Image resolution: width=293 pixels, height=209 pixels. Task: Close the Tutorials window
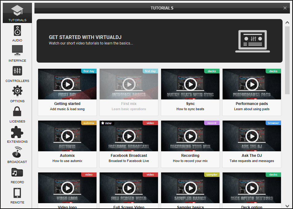pyautogui.click(x=285, y=8)
